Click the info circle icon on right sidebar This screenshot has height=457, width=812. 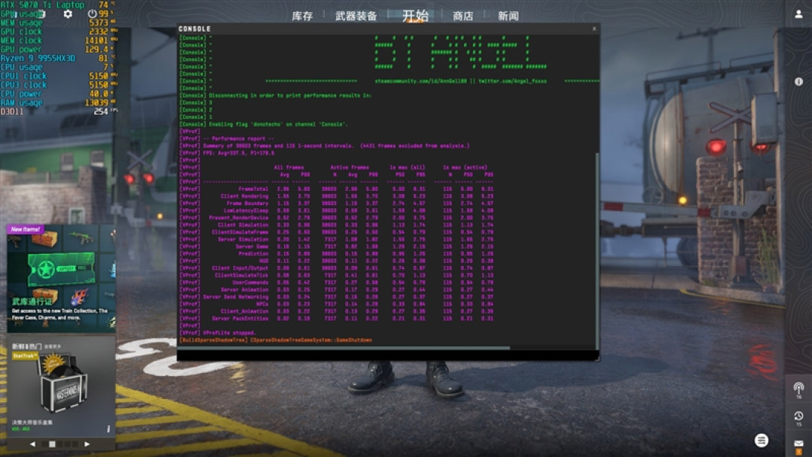tap(798, 82)
